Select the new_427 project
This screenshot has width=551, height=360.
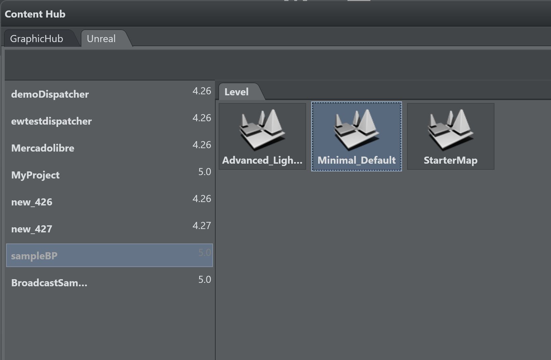[32, 229]
